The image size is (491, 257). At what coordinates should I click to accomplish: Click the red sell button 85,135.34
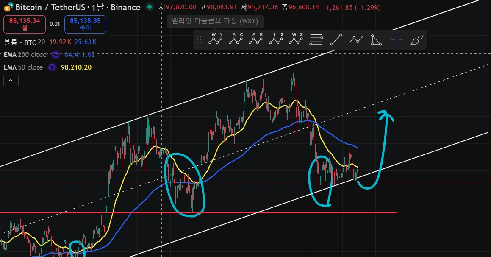(25, 24)
